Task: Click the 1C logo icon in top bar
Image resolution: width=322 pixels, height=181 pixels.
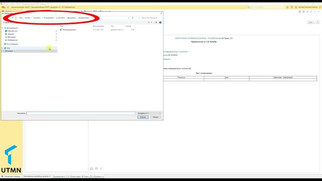Action: (x=4, y=7)
